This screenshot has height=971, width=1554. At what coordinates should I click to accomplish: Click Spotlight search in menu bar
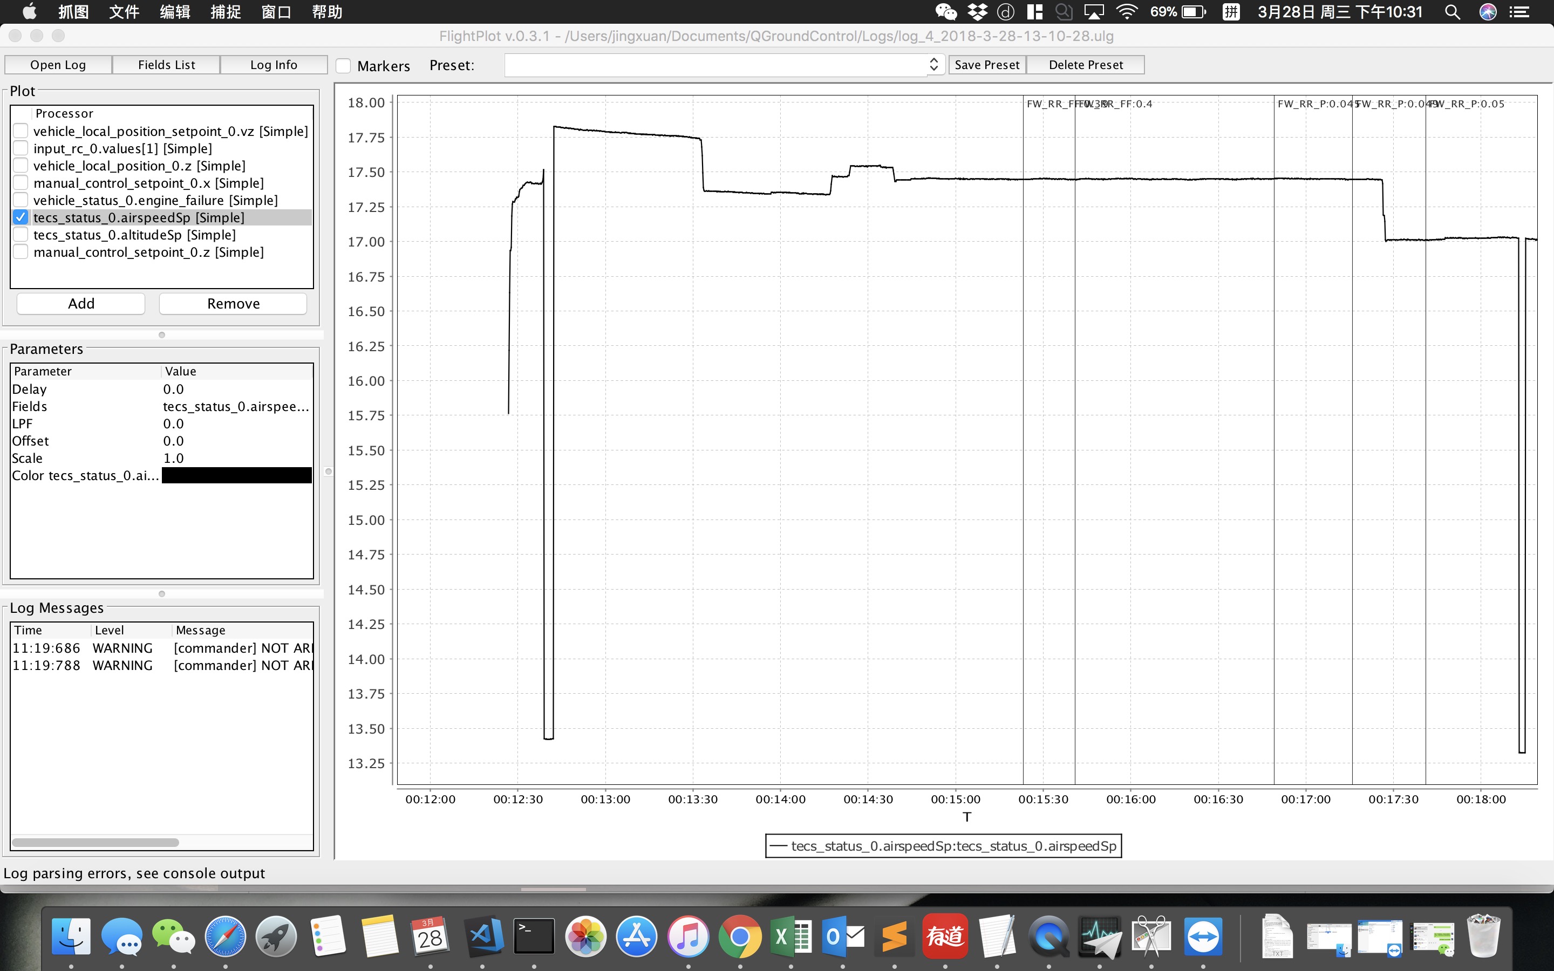[x=1452, y=11]
